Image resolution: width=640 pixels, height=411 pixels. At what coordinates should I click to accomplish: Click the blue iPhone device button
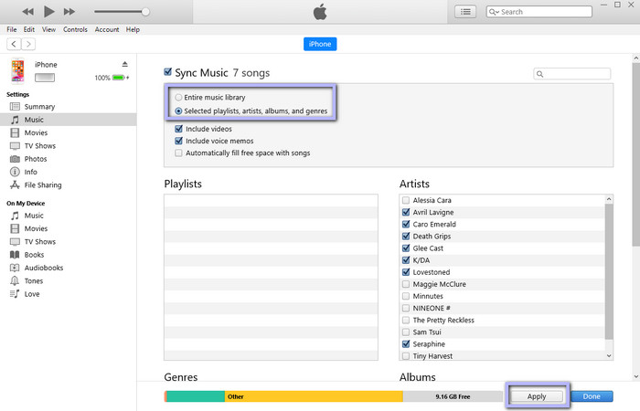coord(320,44)
